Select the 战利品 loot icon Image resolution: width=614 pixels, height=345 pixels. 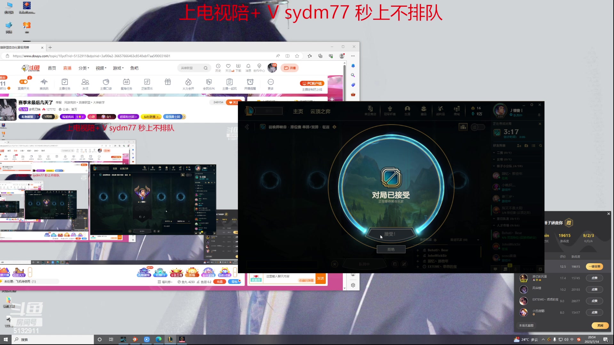pos(440,110)
